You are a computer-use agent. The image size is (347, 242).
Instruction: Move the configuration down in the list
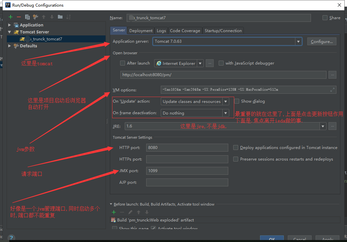click(x=52, y=17)
